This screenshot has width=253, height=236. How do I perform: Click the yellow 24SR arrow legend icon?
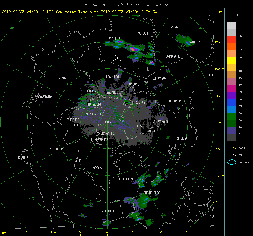coord(232,148)
